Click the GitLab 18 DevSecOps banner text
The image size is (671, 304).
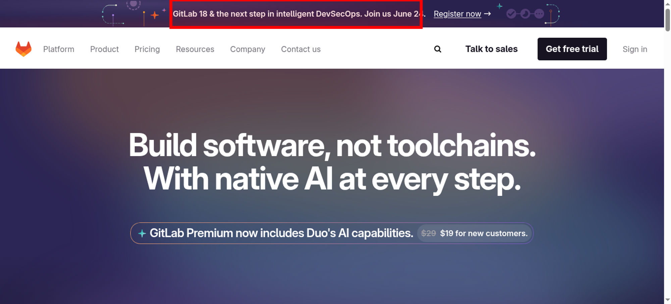(299, 14)
